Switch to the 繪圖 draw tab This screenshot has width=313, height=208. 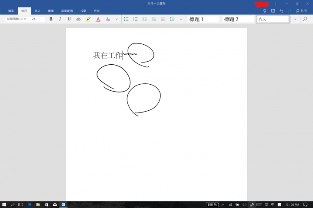coord(51,11)
